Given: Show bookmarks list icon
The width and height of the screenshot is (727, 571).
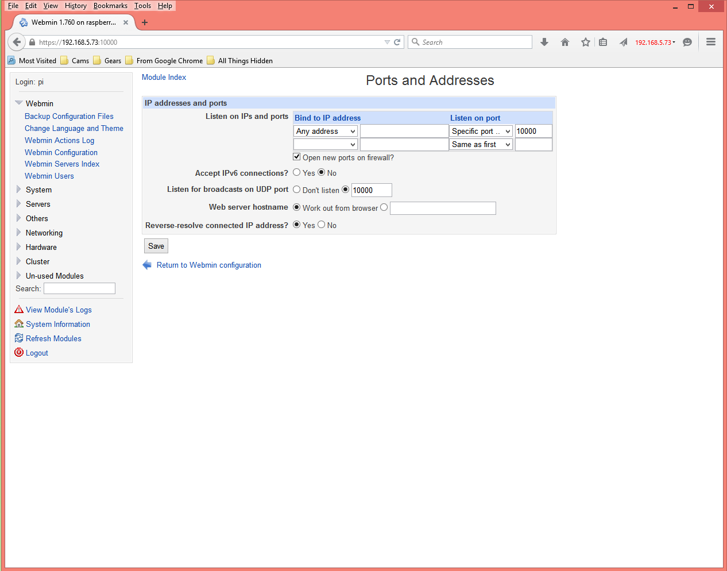Looking at the screenshot, I should click(603, 42).
